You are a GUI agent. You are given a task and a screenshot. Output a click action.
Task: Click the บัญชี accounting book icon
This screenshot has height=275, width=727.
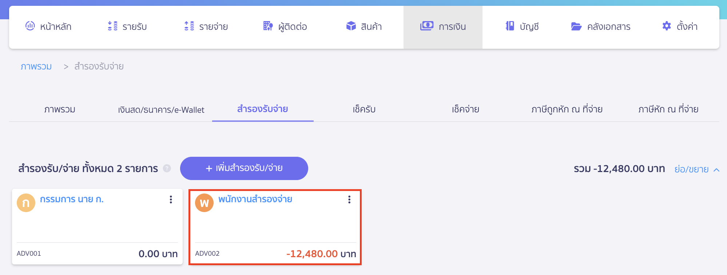510,26
